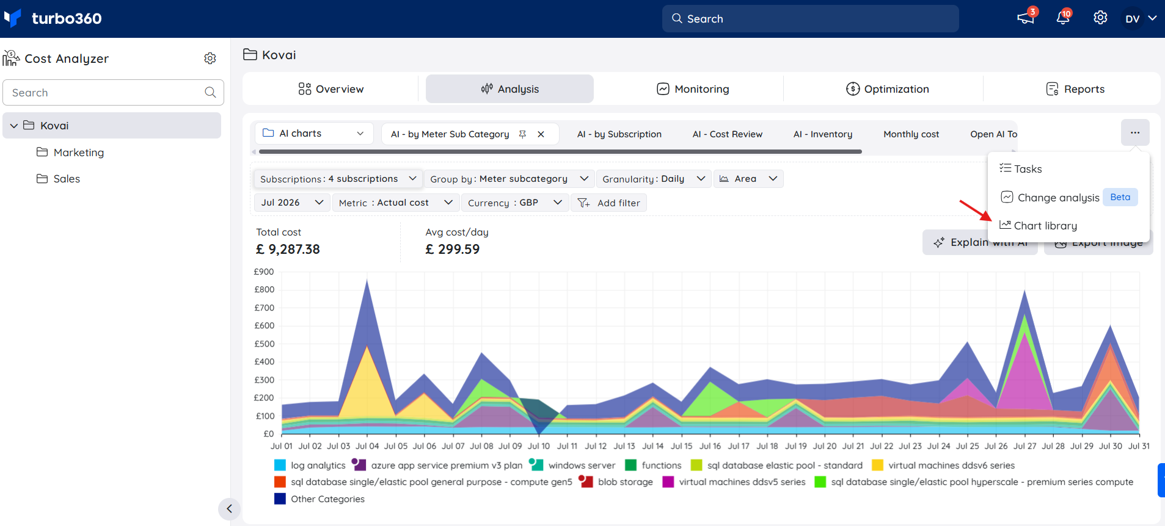Collapse the sidebar with the arrow button
Screen dimensions: 1165x526
point(229,508)
